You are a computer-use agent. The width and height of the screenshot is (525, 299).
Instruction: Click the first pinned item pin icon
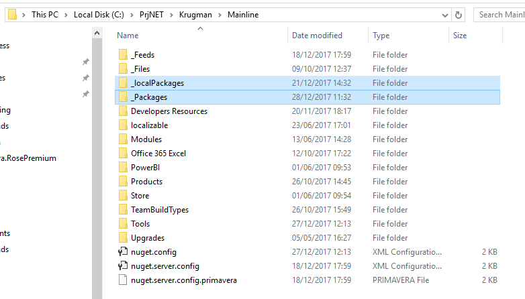[x=86, y=62]
